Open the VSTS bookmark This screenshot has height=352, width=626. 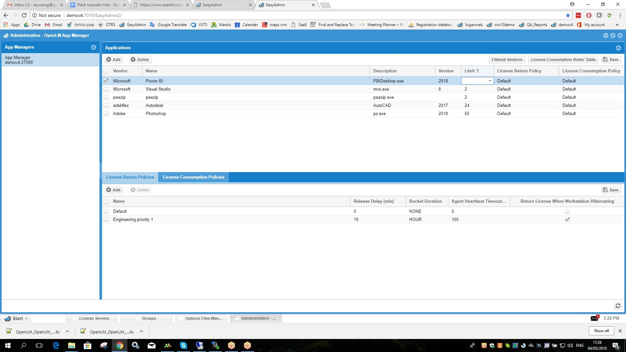click(199, 25)
